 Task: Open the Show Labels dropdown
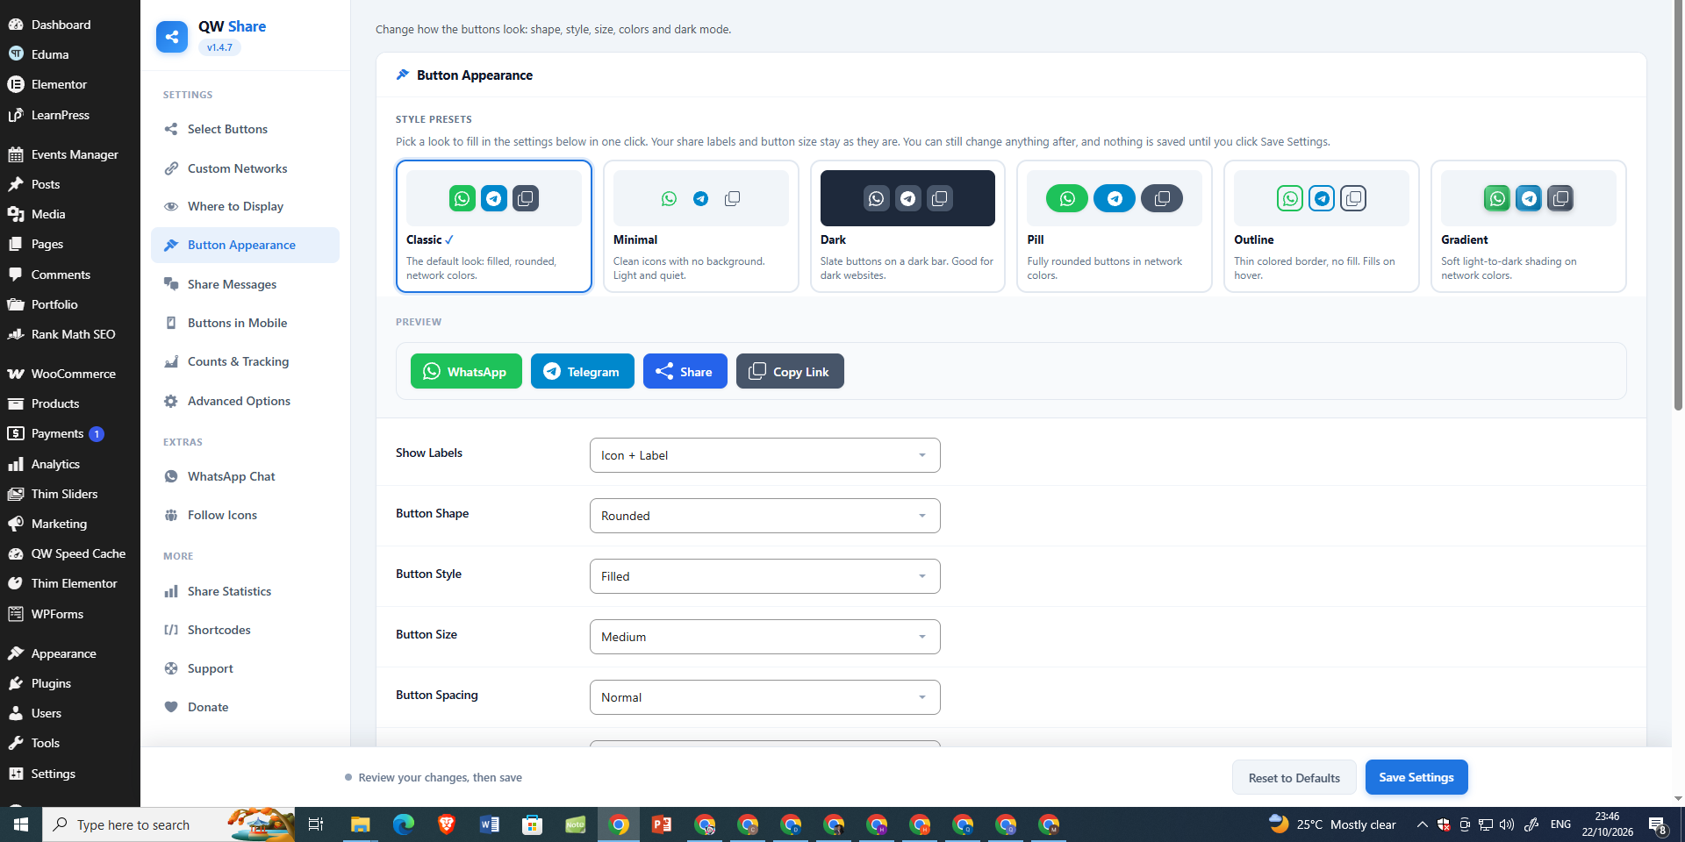[x=765, y=455]
